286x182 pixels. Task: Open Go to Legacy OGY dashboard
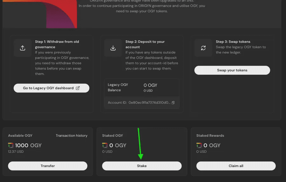pyautogui.click(x=51, y=88)
